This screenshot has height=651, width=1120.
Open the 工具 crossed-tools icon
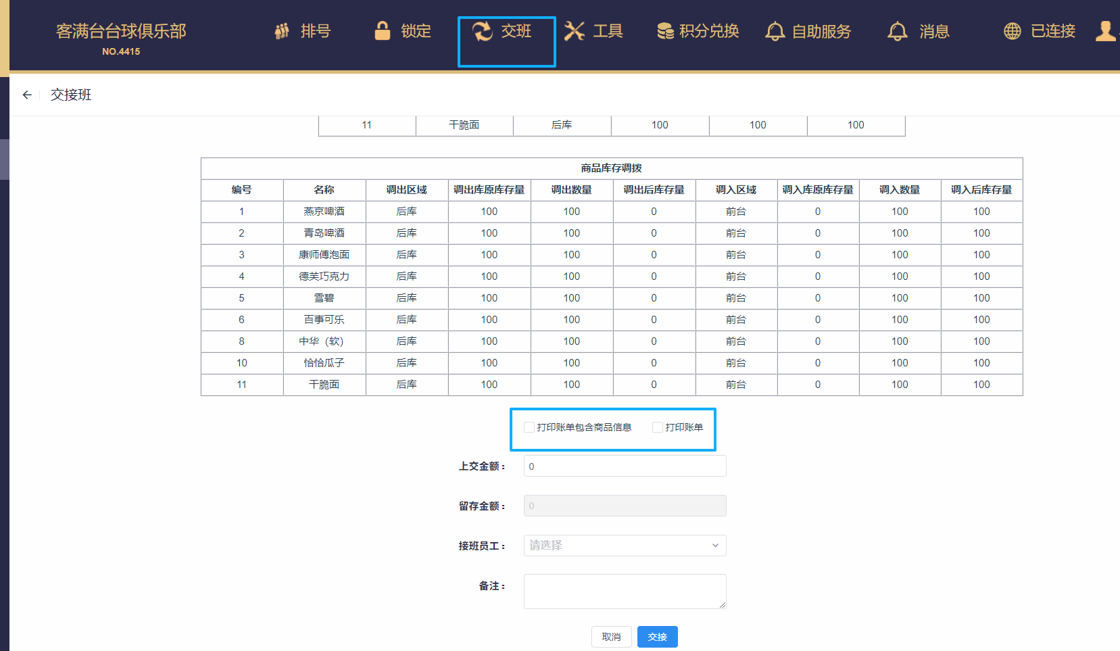575,30
